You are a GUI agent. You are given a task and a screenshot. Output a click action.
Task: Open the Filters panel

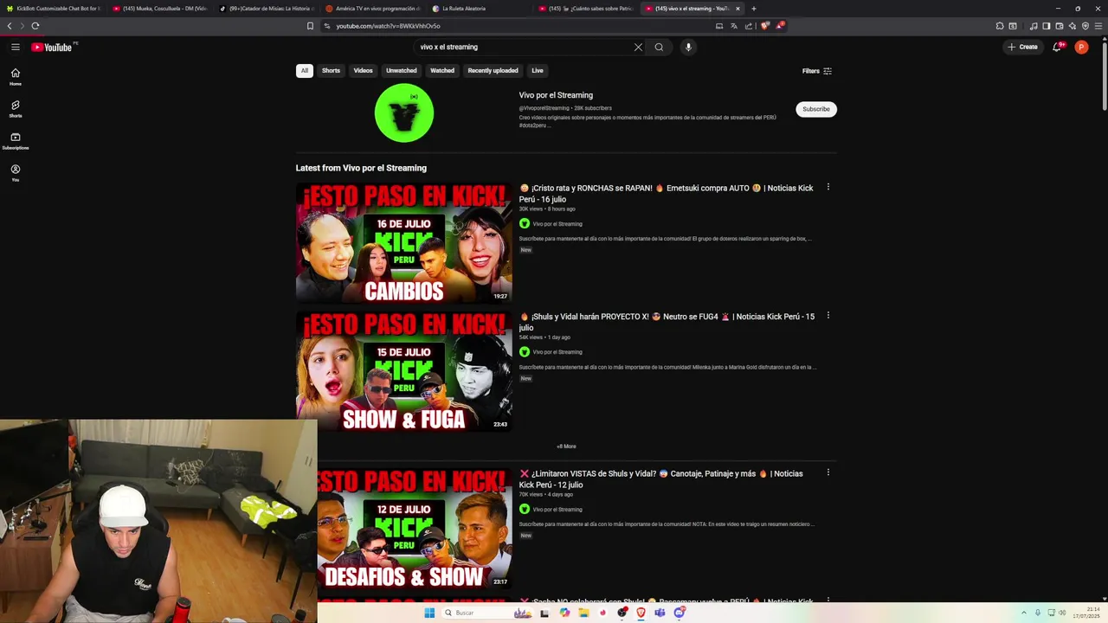(816, 71)
